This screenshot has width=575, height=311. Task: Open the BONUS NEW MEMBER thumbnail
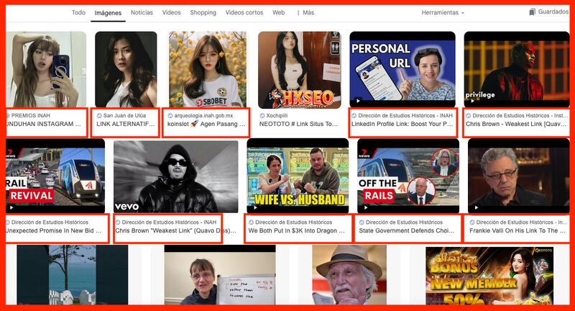click(x=489, y=276)
